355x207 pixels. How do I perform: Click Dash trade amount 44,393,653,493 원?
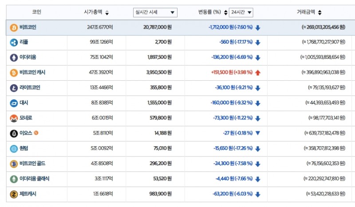click(x=325, y=103)
